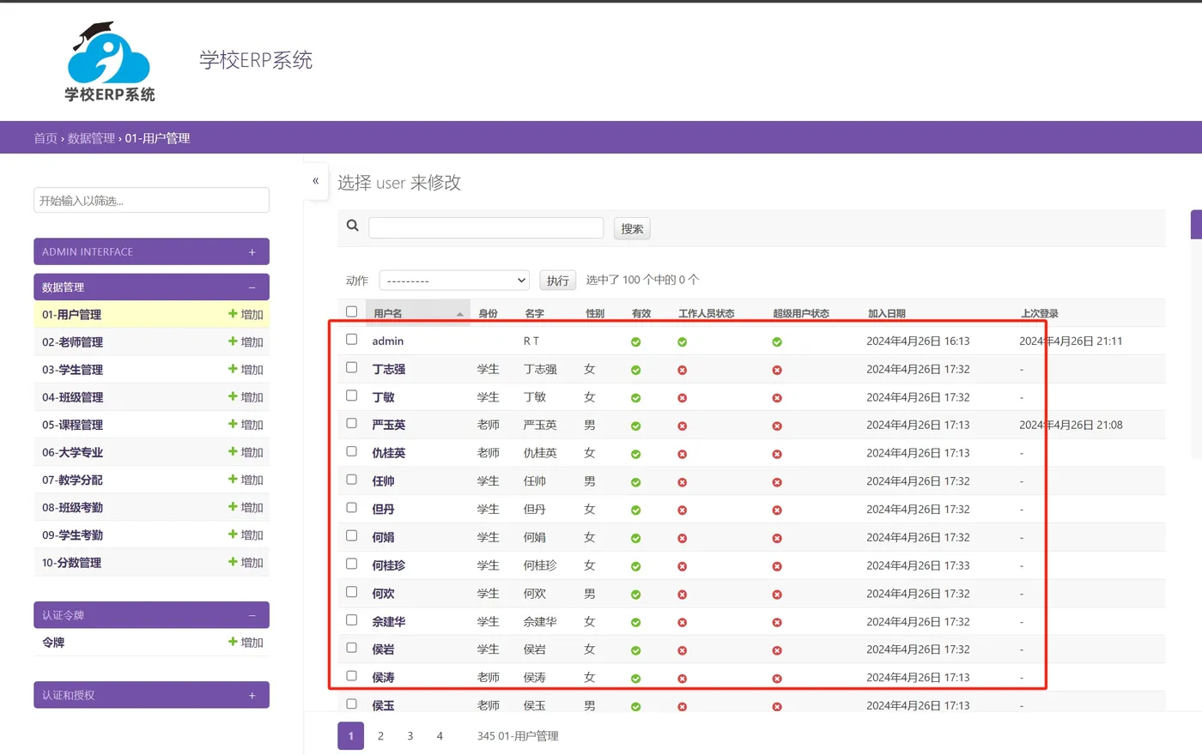Open 令牌 in sidebar

pyautogui.click(x=53, y=643)
